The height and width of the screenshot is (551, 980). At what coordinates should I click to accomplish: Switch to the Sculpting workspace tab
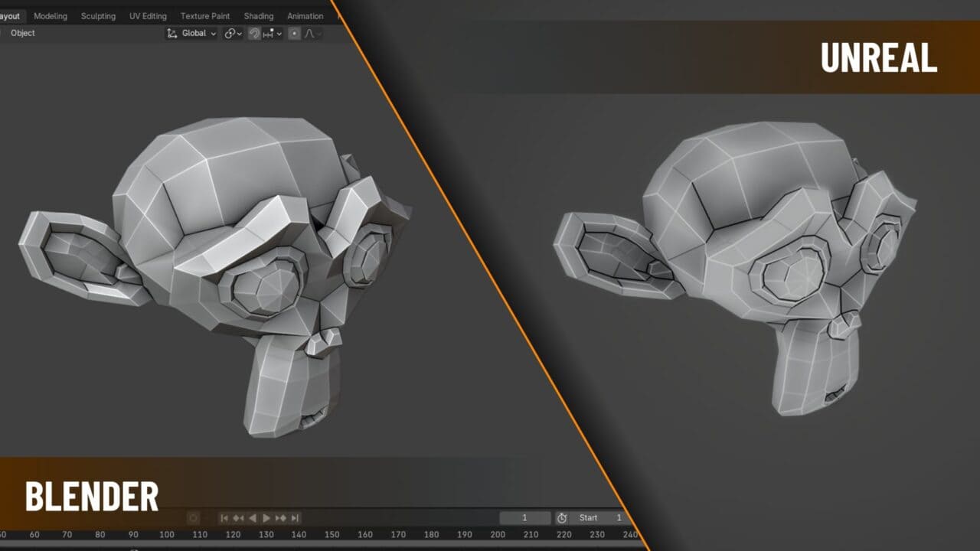(x=98, y=16)
